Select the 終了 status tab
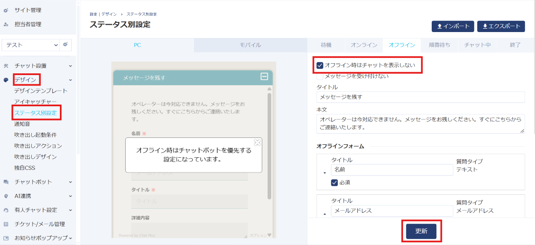The width and height of the screenshot is (535, 245). [x=515, y=45]
